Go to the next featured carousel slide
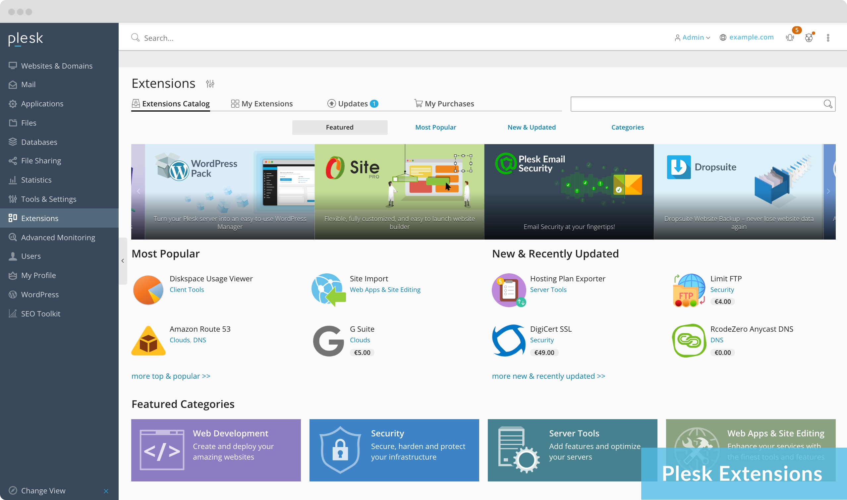This screenshot has width=847, height=500. (828, 192)
